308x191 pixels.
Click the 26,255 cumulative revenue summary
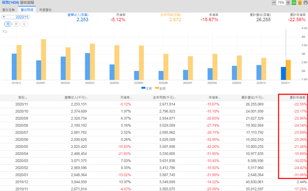(263, 20)
